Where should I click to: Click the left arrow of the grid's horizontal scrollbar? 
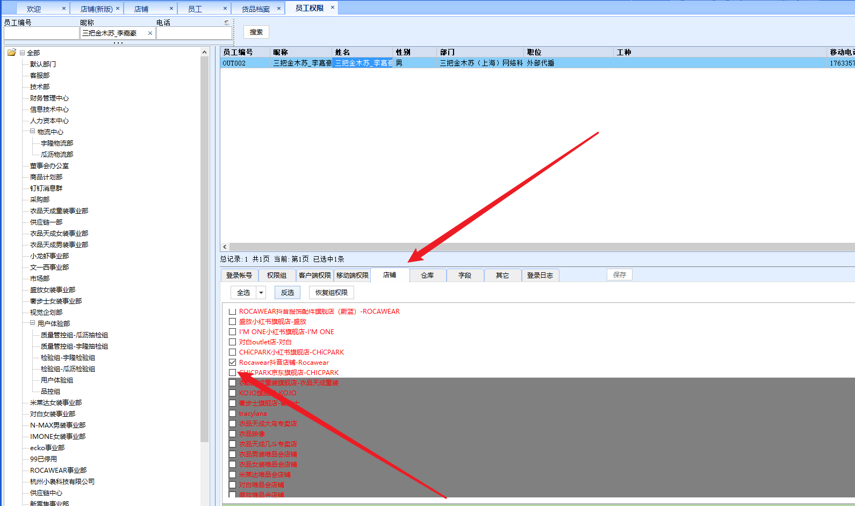pyautogui.click(x=225, y=247)
